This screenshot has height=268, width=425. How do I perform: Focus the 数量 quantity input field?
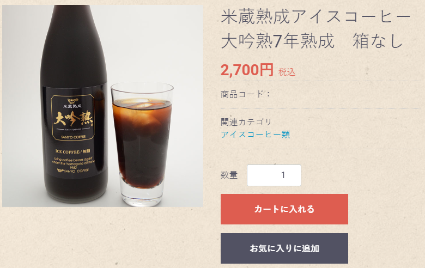pyautogui.click(x=274, y=175)
